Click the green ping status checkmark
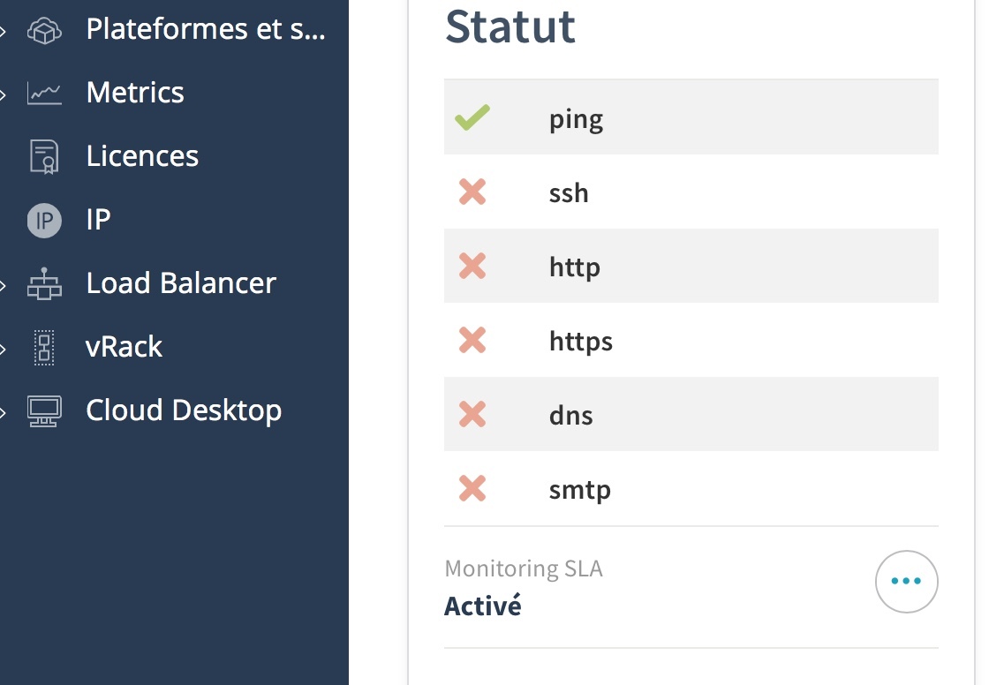 tap(472, 117)
